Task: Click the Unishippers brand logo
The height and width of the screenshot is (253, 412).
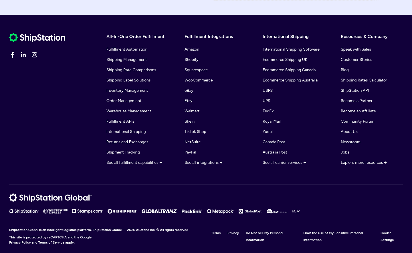Action: 122,211
